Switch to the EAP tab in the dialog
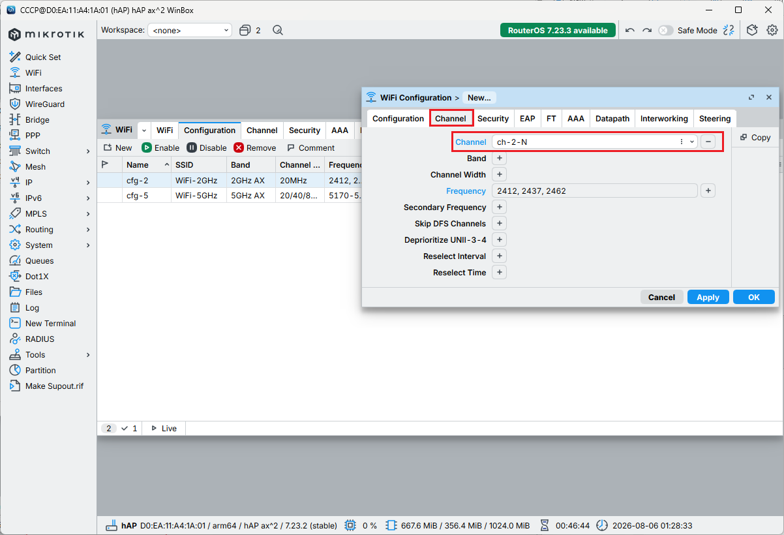The height and width of the screenshot is (535, 784). tap(527, 118)
